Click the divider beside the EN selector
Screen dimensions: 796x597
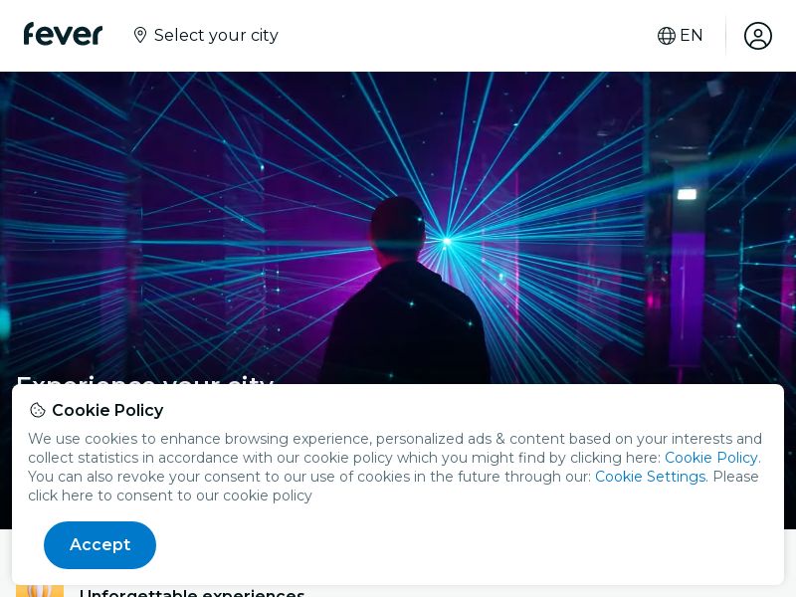725,36
